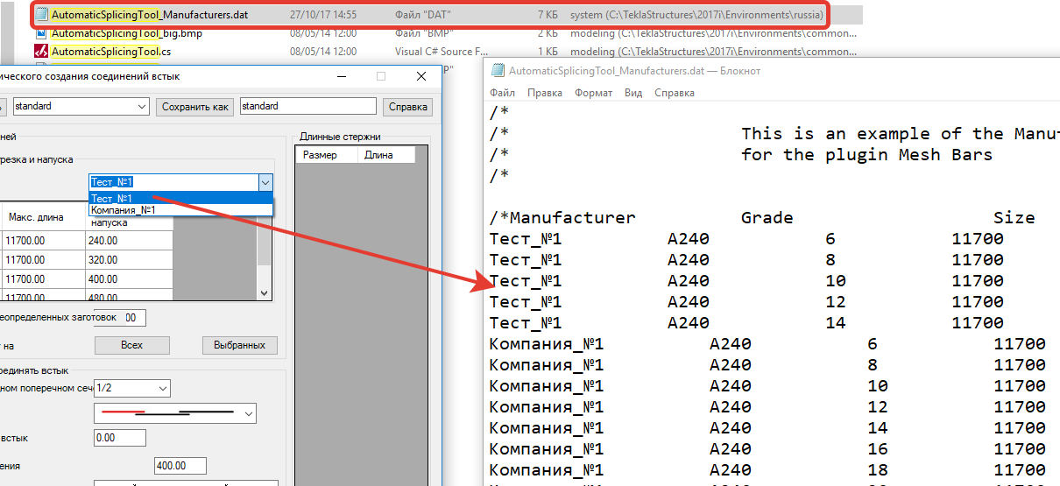Click the /*Manufacturer header text in Notepad

click(562, 217)
